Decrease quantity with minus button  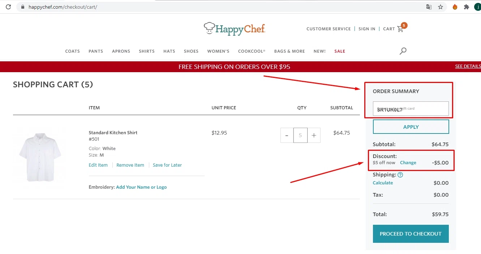(287, 135)
